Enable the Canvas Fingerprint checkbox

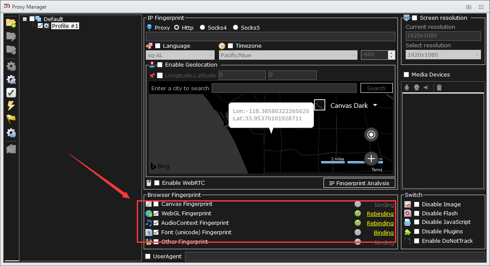pyautogui.click(x=156, y=204)
